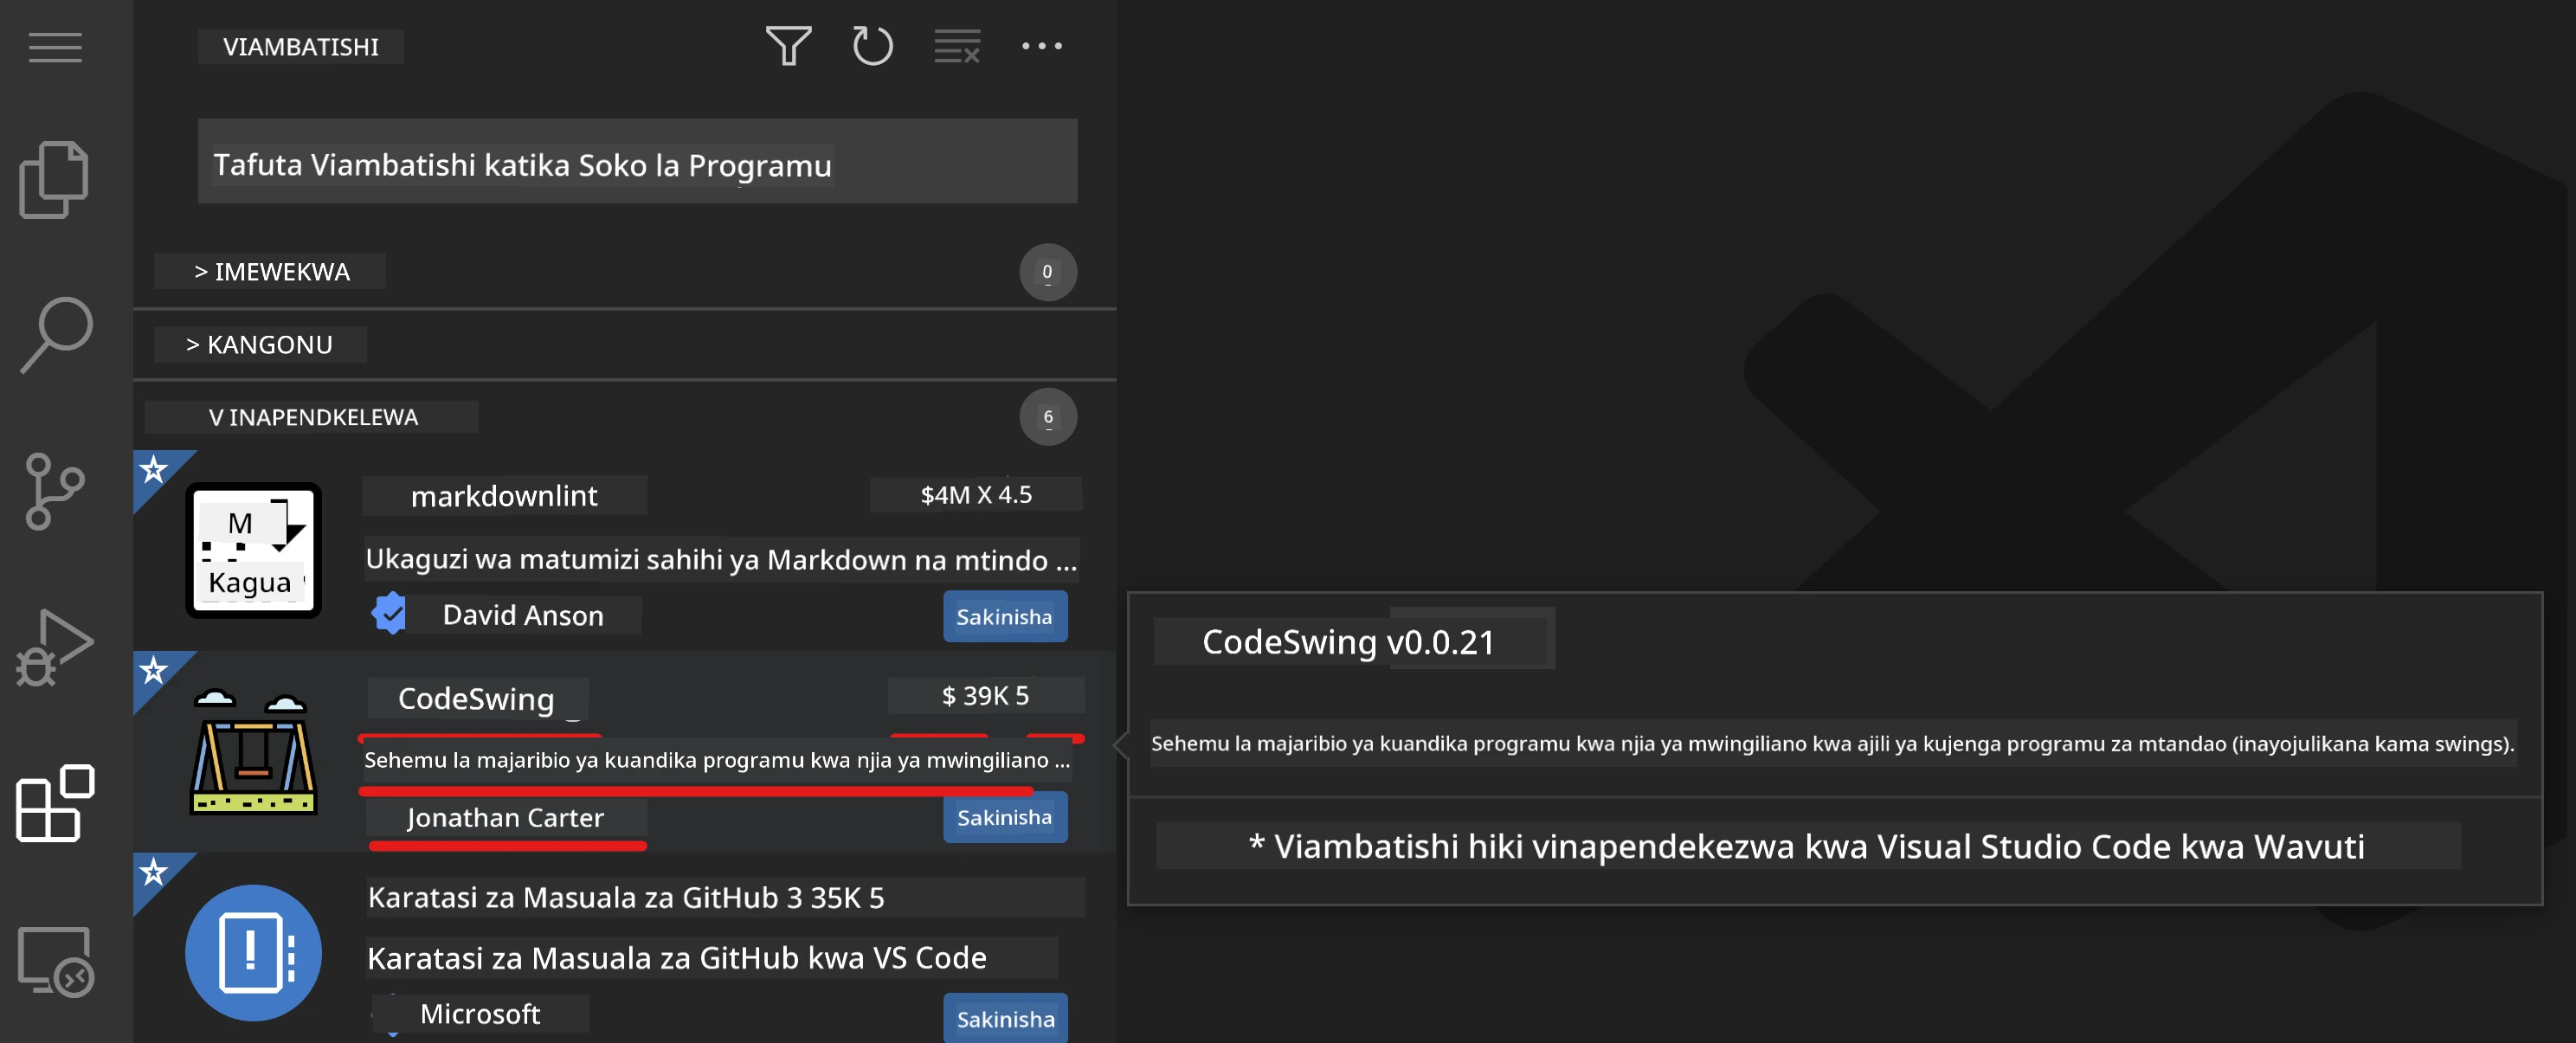Image resolution: width=2576 pixels, height=1043 pixels.
Task: Open the three-dot views and more actions menu
Action: (x=1041, y=46)
